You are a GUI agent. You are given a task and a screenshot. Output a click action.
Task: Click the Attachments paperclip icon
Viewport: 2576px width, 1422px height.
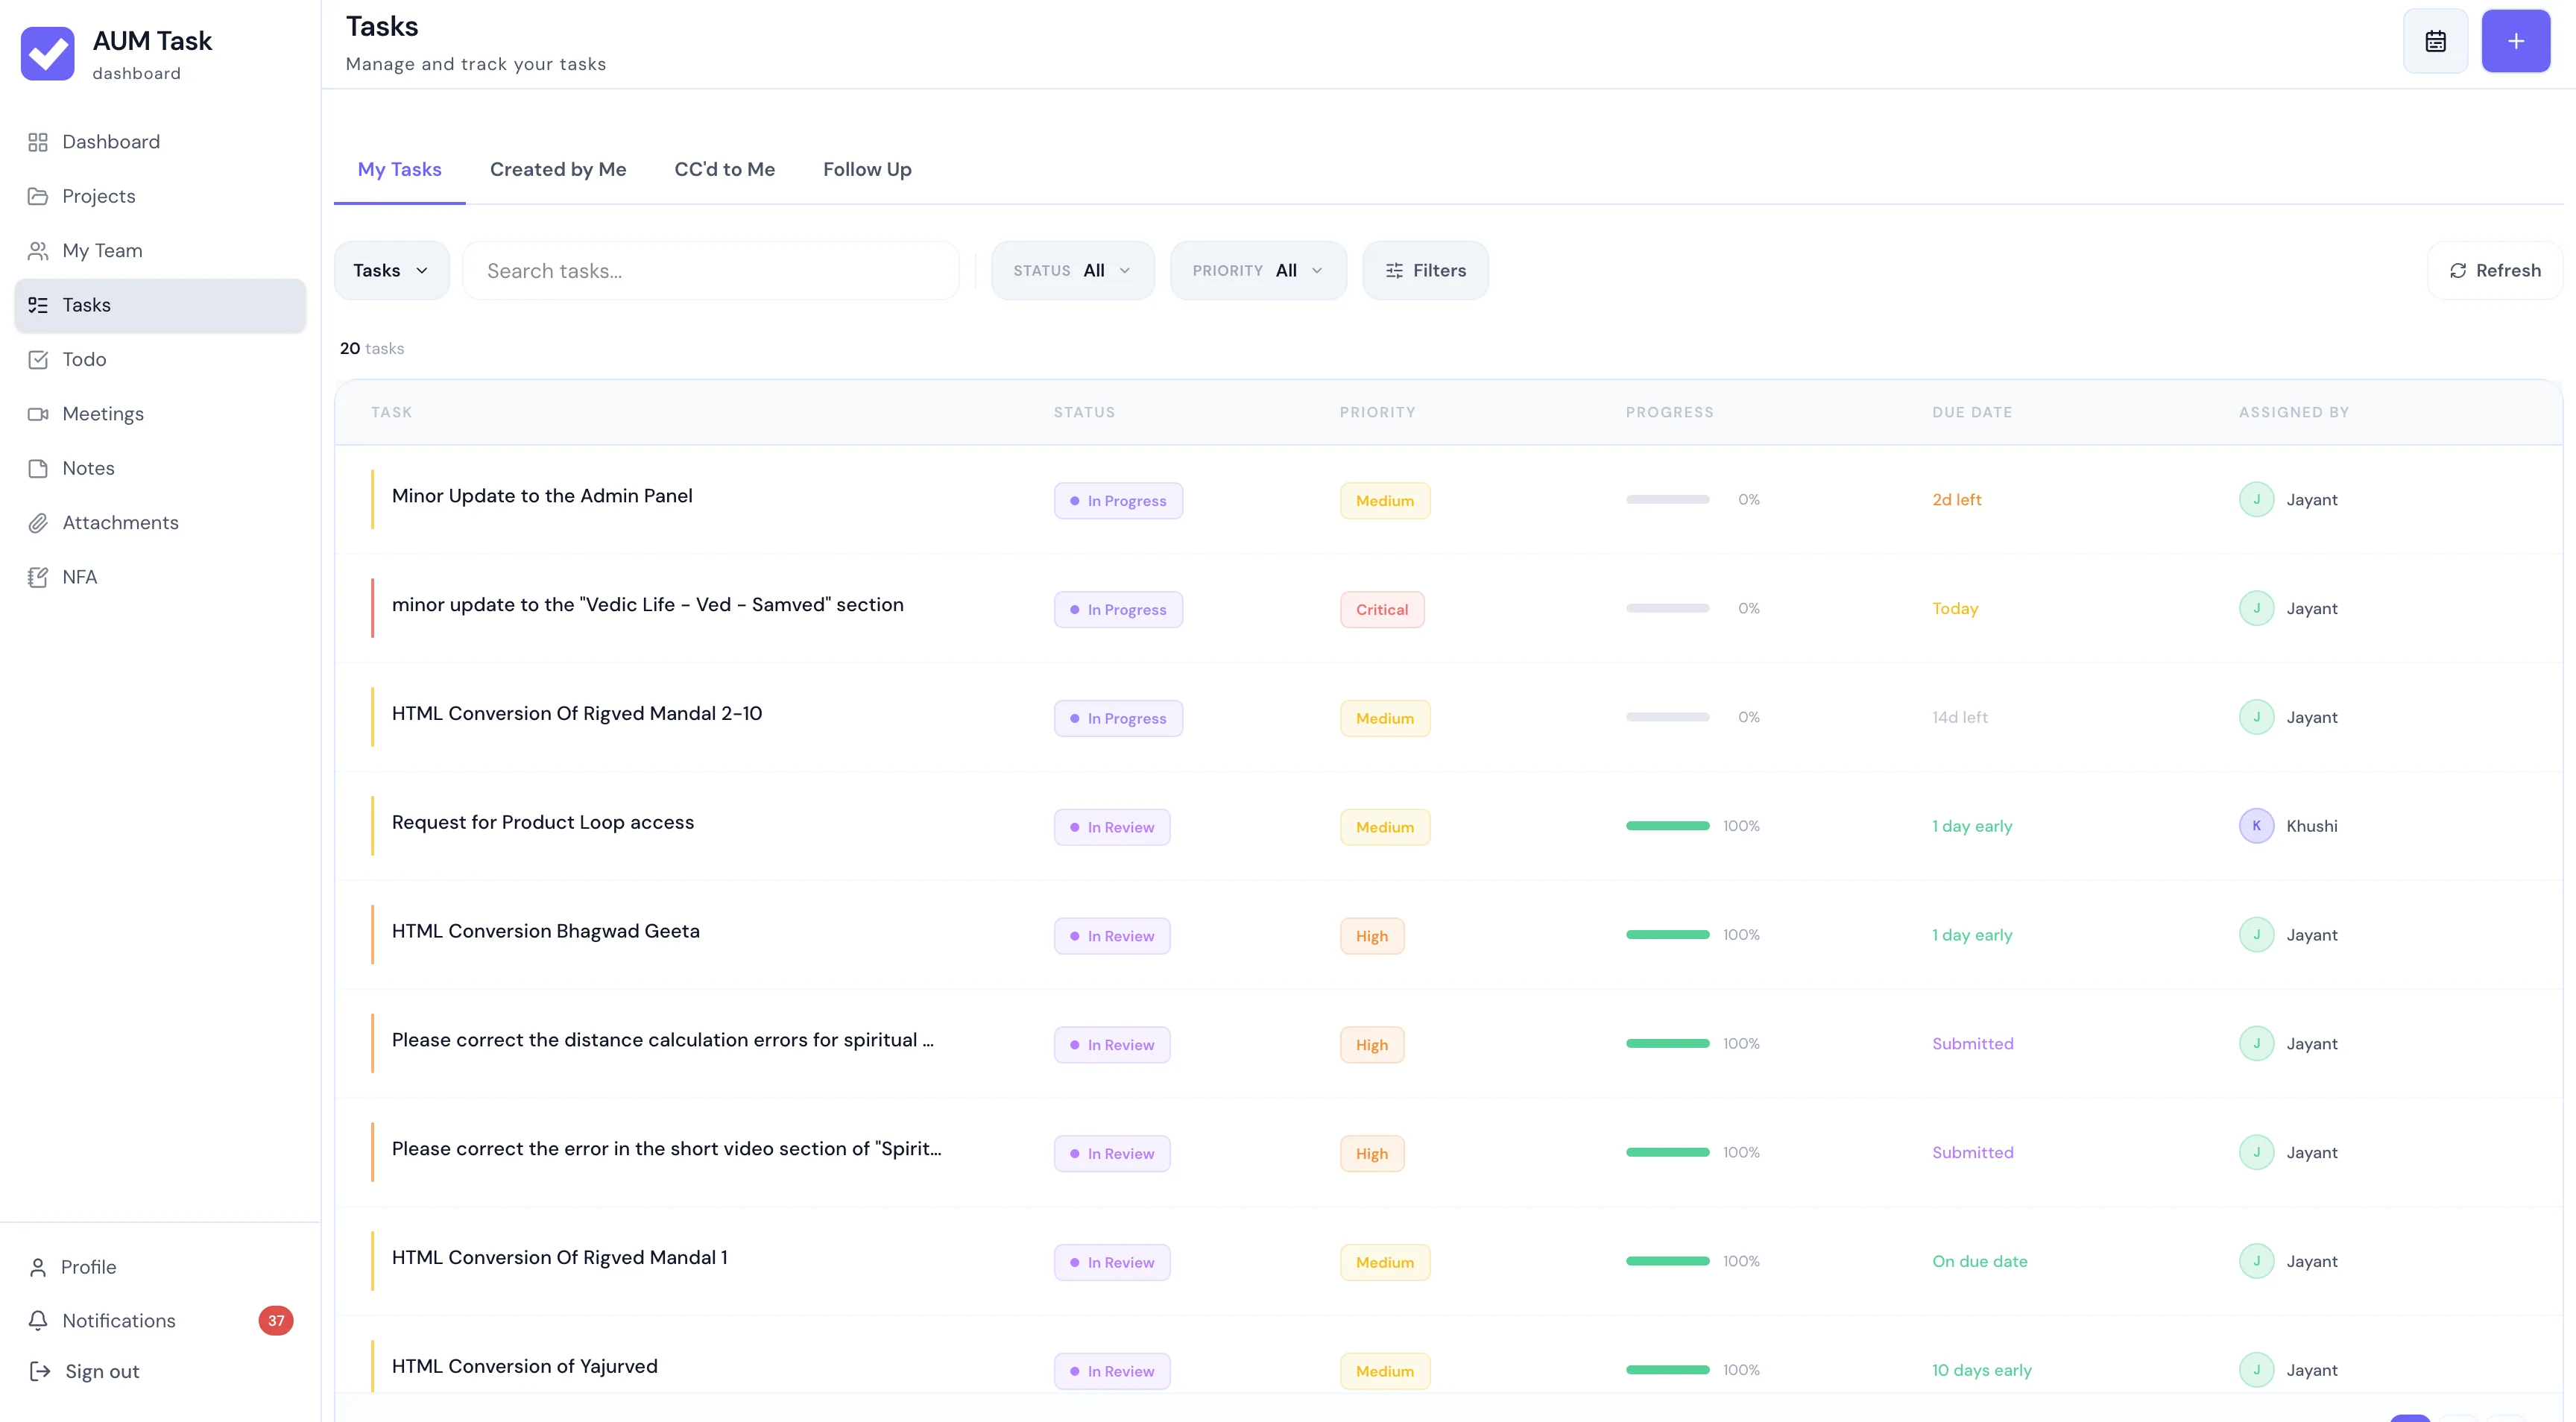pos(38,523)
